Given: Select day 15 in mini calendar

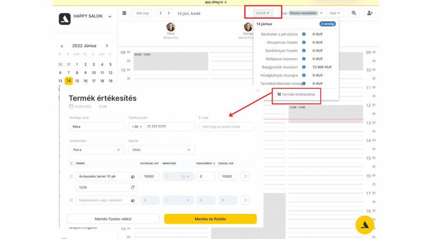Looking at the screenshot, I should tap(77, 81).
